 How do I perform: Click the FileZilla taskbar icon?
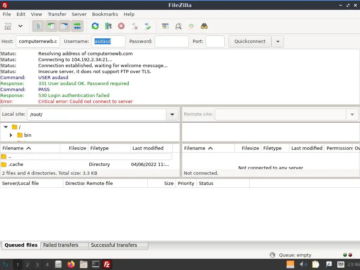(x=107, y=264)
